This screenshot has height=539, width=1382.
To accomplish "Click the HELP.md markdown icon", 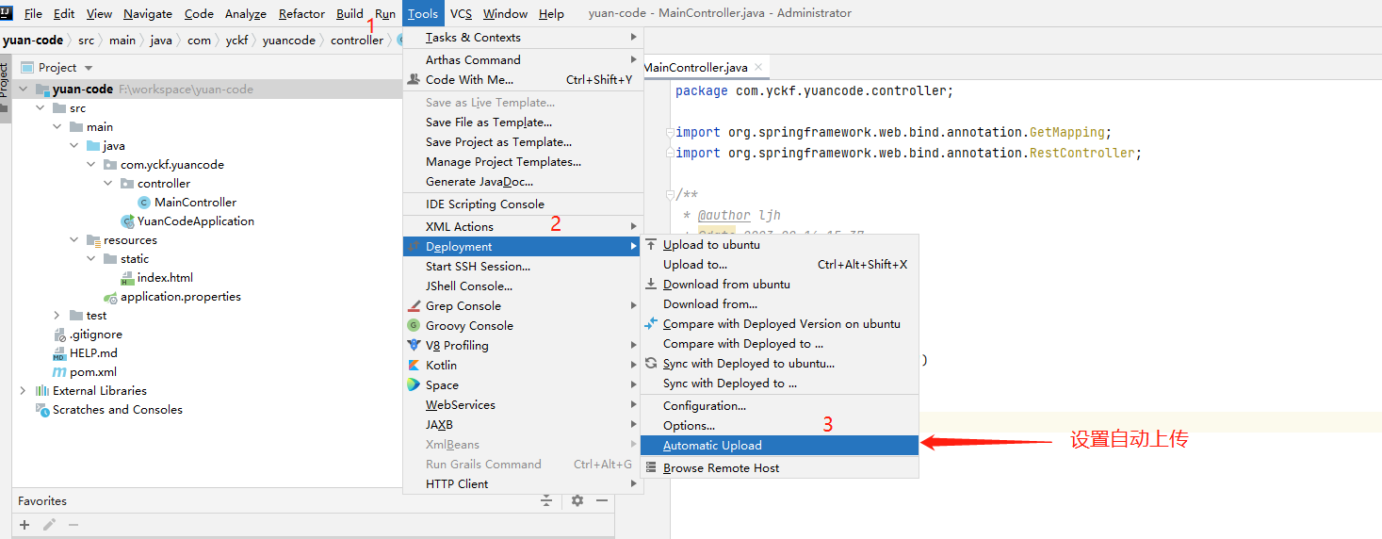I will point(59,353).
